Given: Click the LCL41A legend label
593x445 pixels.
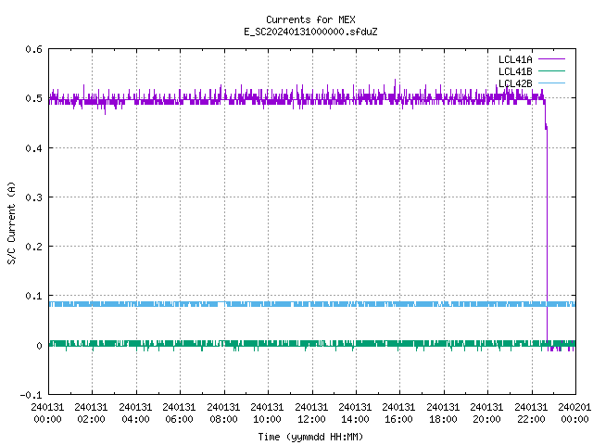Looking at the screenshot, I should (515, 59).
